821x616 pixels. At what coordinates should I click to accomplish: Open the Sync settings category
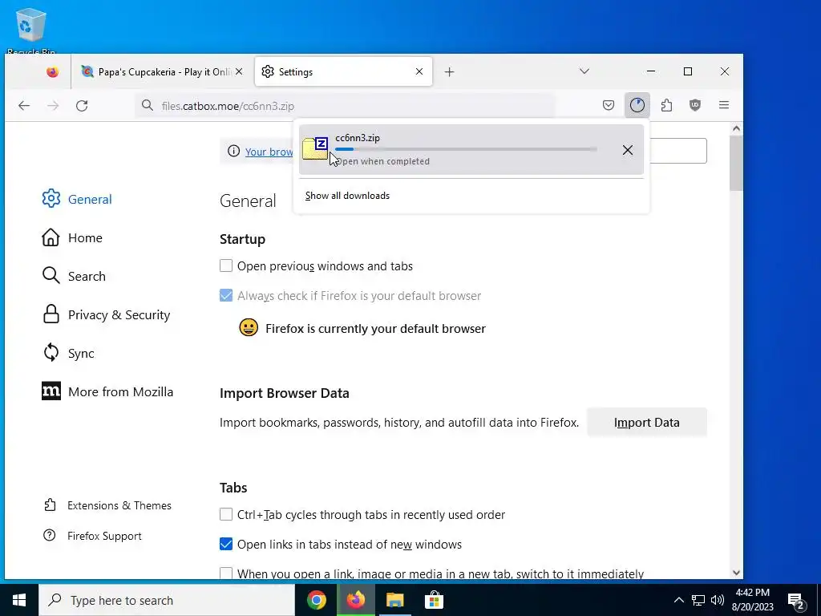(68, 353)
